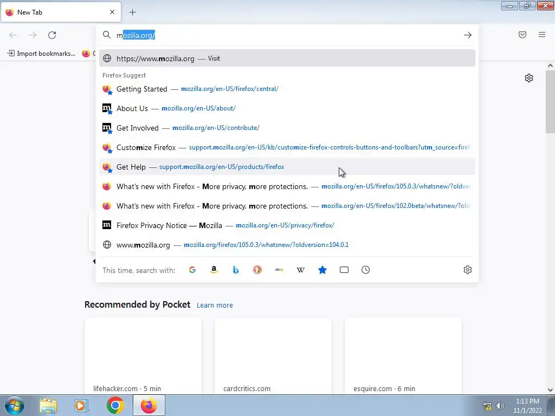Go forward with the forward arrow
The image size is (555, 416).
tap(33, 35)
